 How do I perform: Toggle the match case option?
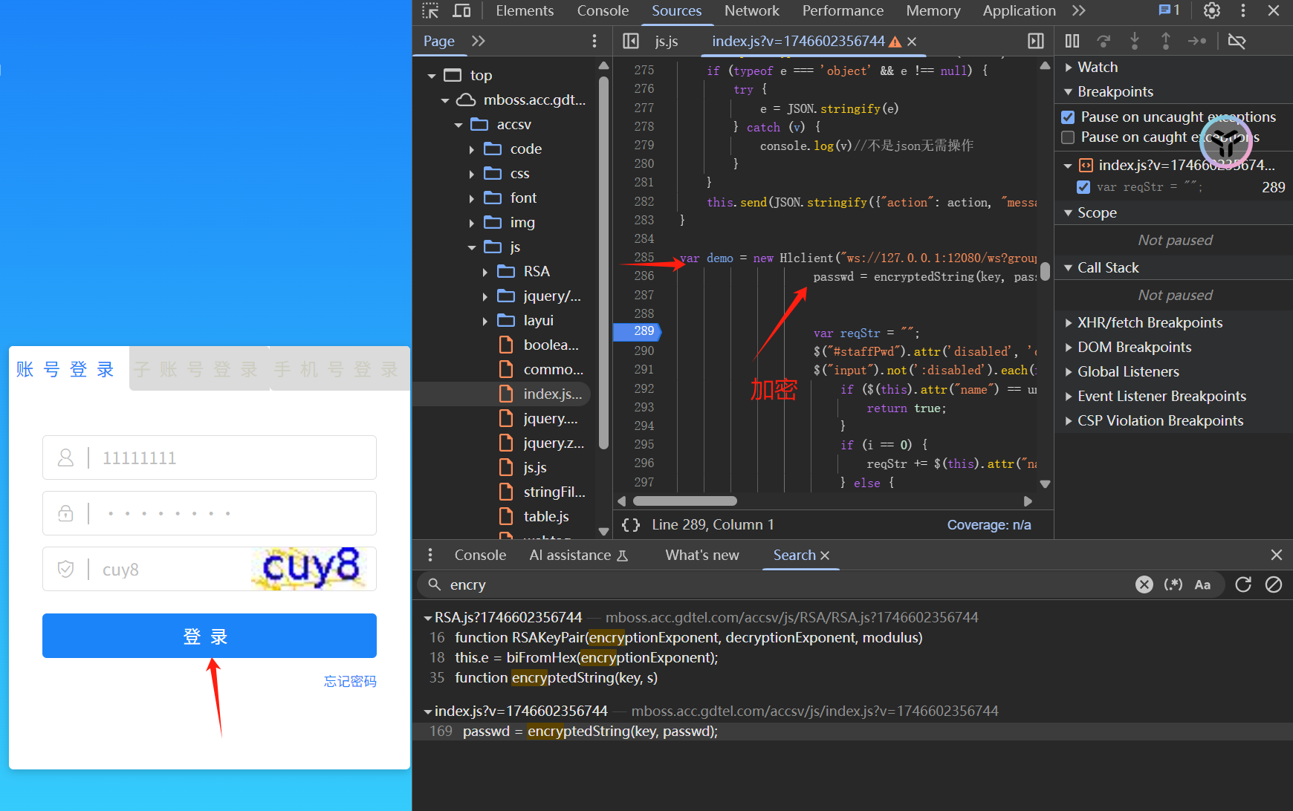(x=1202, y=584)
